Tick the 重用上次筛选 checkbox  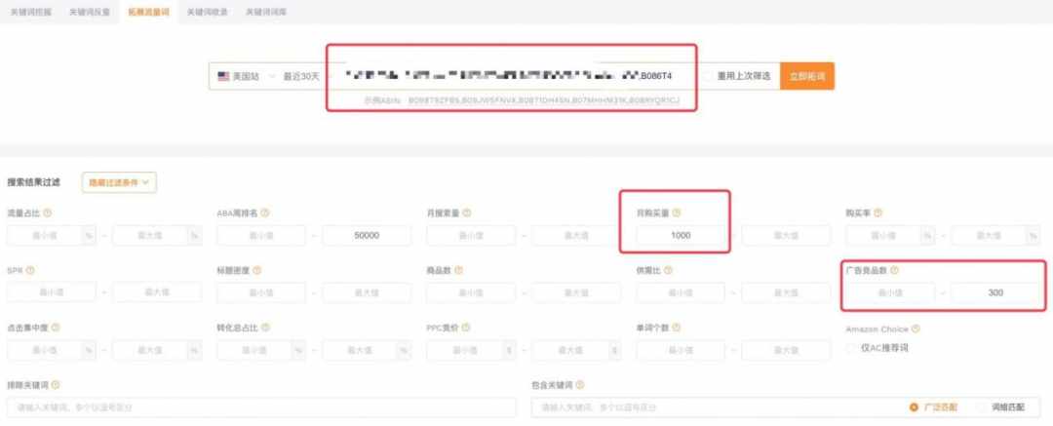707,77
